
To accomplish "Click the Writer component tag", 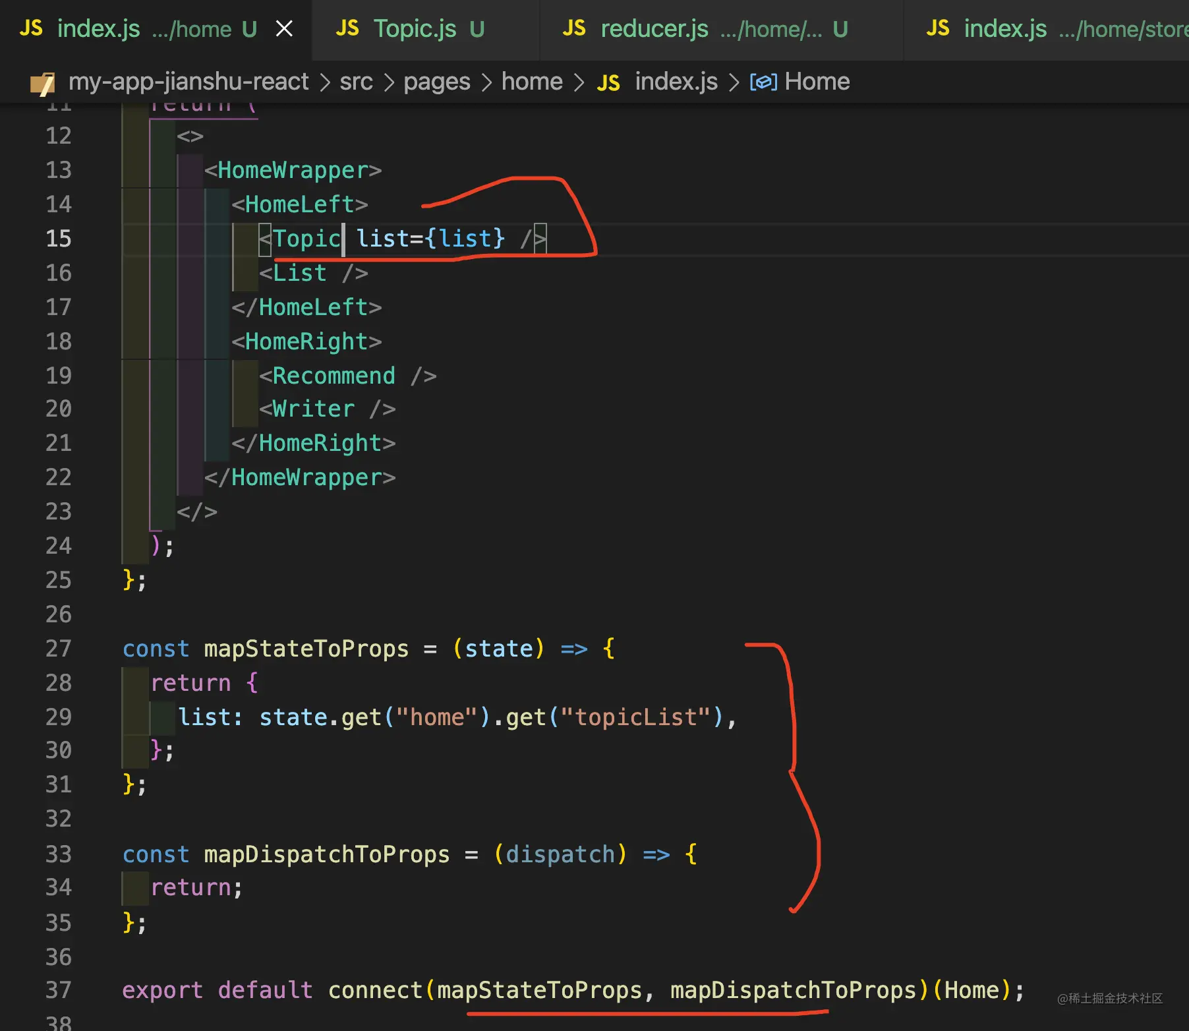I will 327,409.
